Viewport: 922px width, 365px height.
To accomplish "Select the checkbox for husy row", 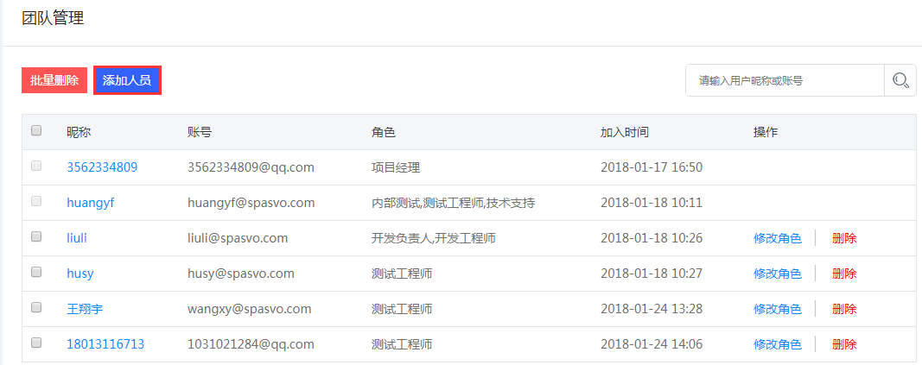I will (36, 272).
